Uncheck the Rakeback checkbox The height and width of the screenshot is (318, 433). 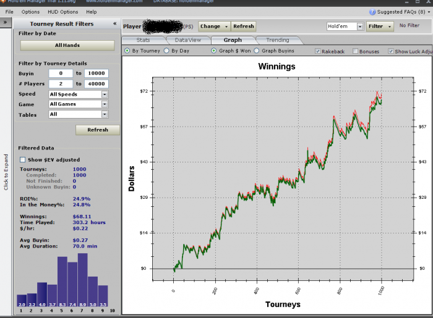318,51
